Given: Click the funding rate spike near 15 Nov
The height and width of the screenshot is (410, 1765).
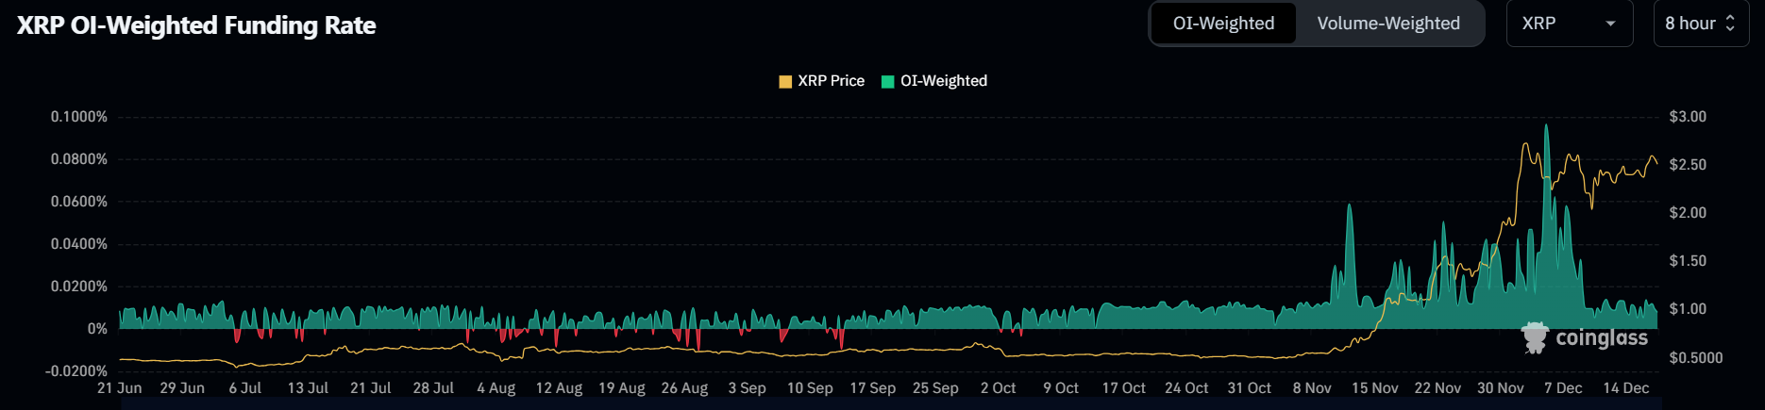Looking at the screenshot, I should [1350, 267].
